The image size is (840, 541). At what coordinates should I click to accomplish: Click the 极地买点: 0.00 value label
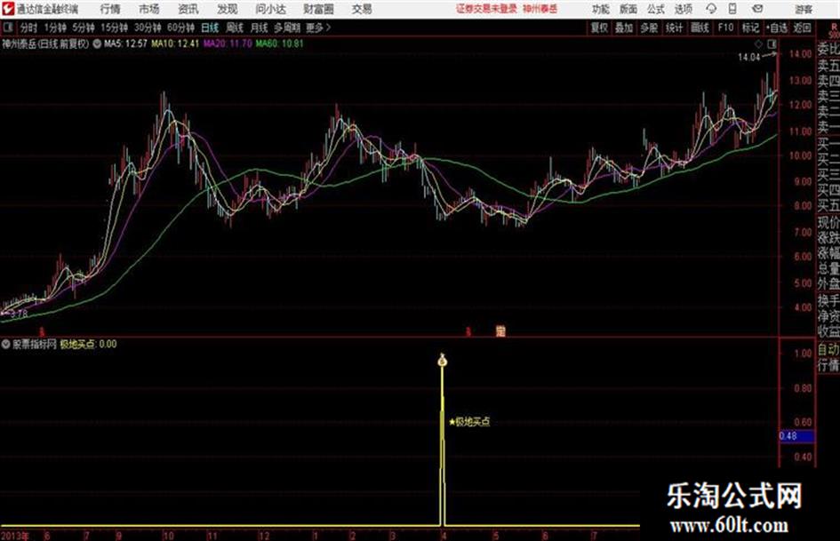pyautogui.click(x=88, y=344)
